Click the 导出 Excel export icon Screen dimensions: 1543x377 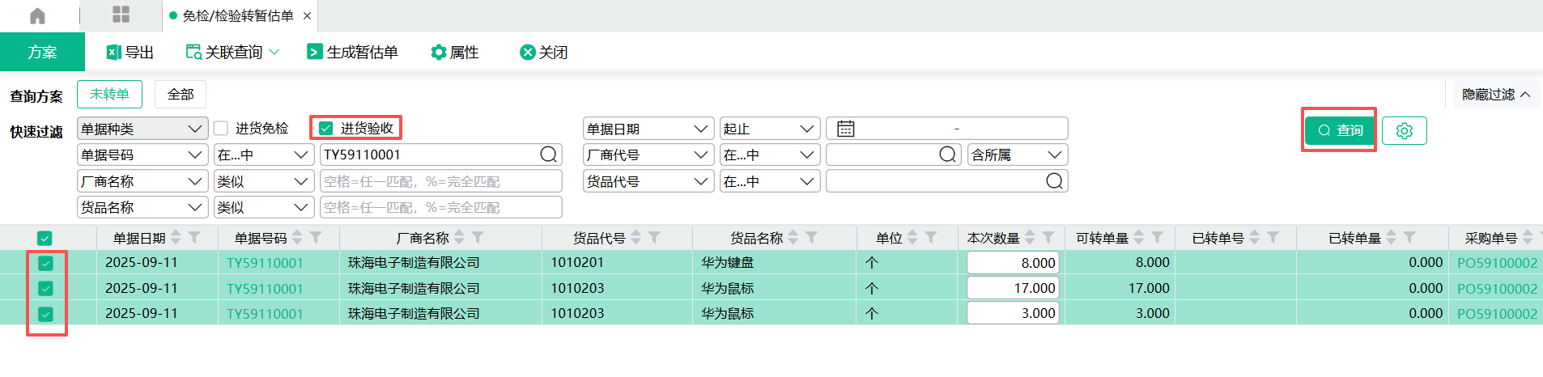(x=114, y=53)
